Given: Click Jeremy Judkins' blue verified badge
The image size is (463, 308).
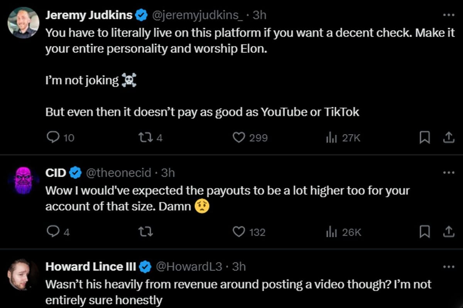Looking at the screenshot, I should [142, 15].
